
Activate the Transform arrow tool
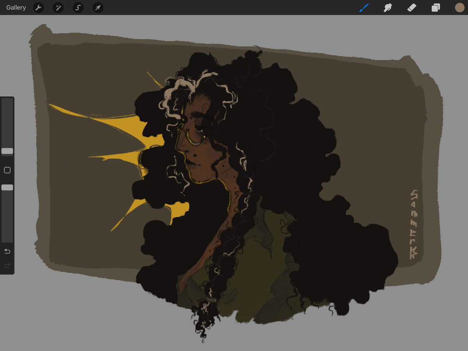pos(98,7)
